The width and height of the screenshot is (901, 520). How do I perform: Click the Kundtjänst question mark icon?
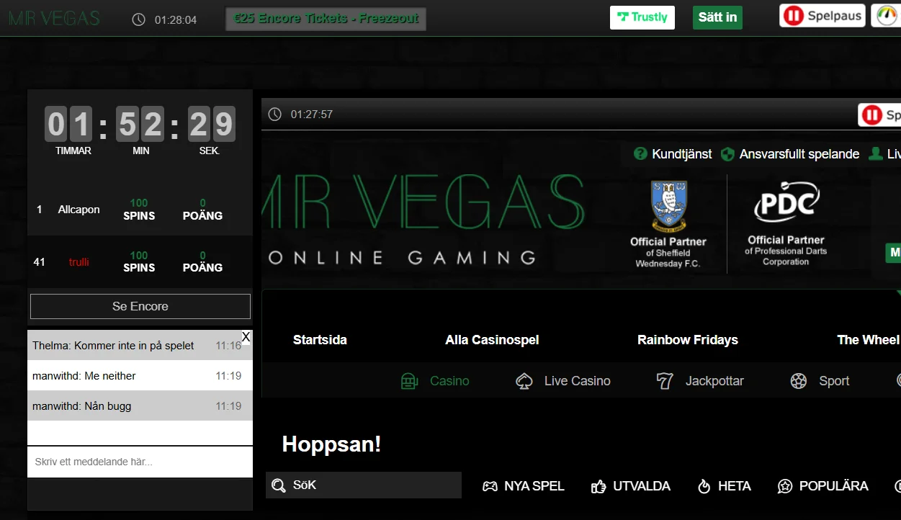640,154
